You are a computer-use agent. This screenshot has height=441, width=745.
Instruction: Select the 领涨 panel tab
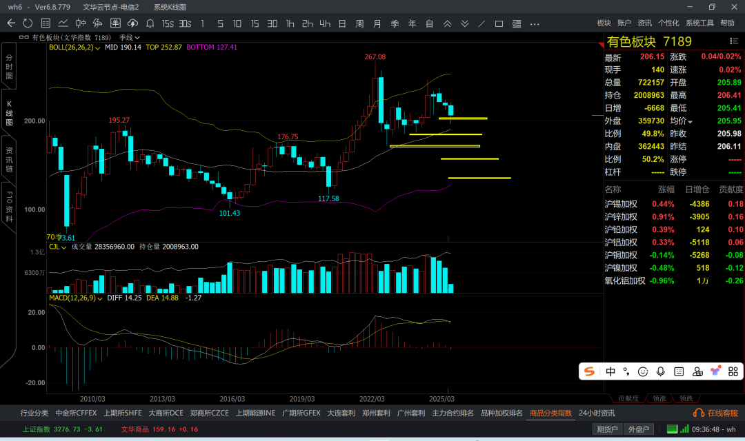[x=659, y=398]
